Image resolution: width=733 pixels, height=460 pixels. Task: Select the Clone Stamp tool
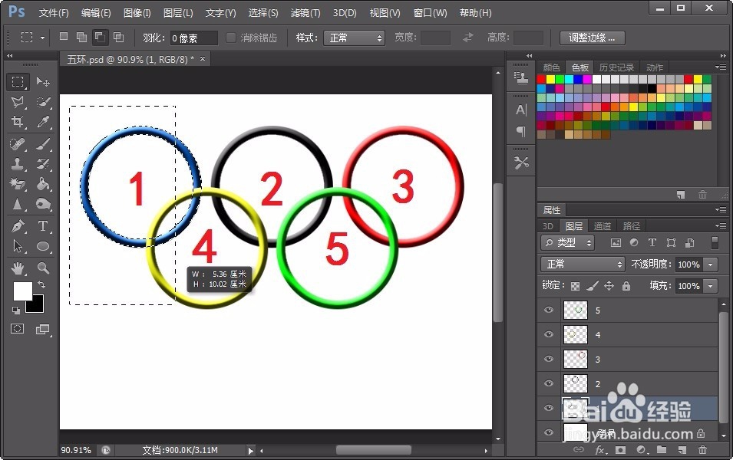click(18, 164)
